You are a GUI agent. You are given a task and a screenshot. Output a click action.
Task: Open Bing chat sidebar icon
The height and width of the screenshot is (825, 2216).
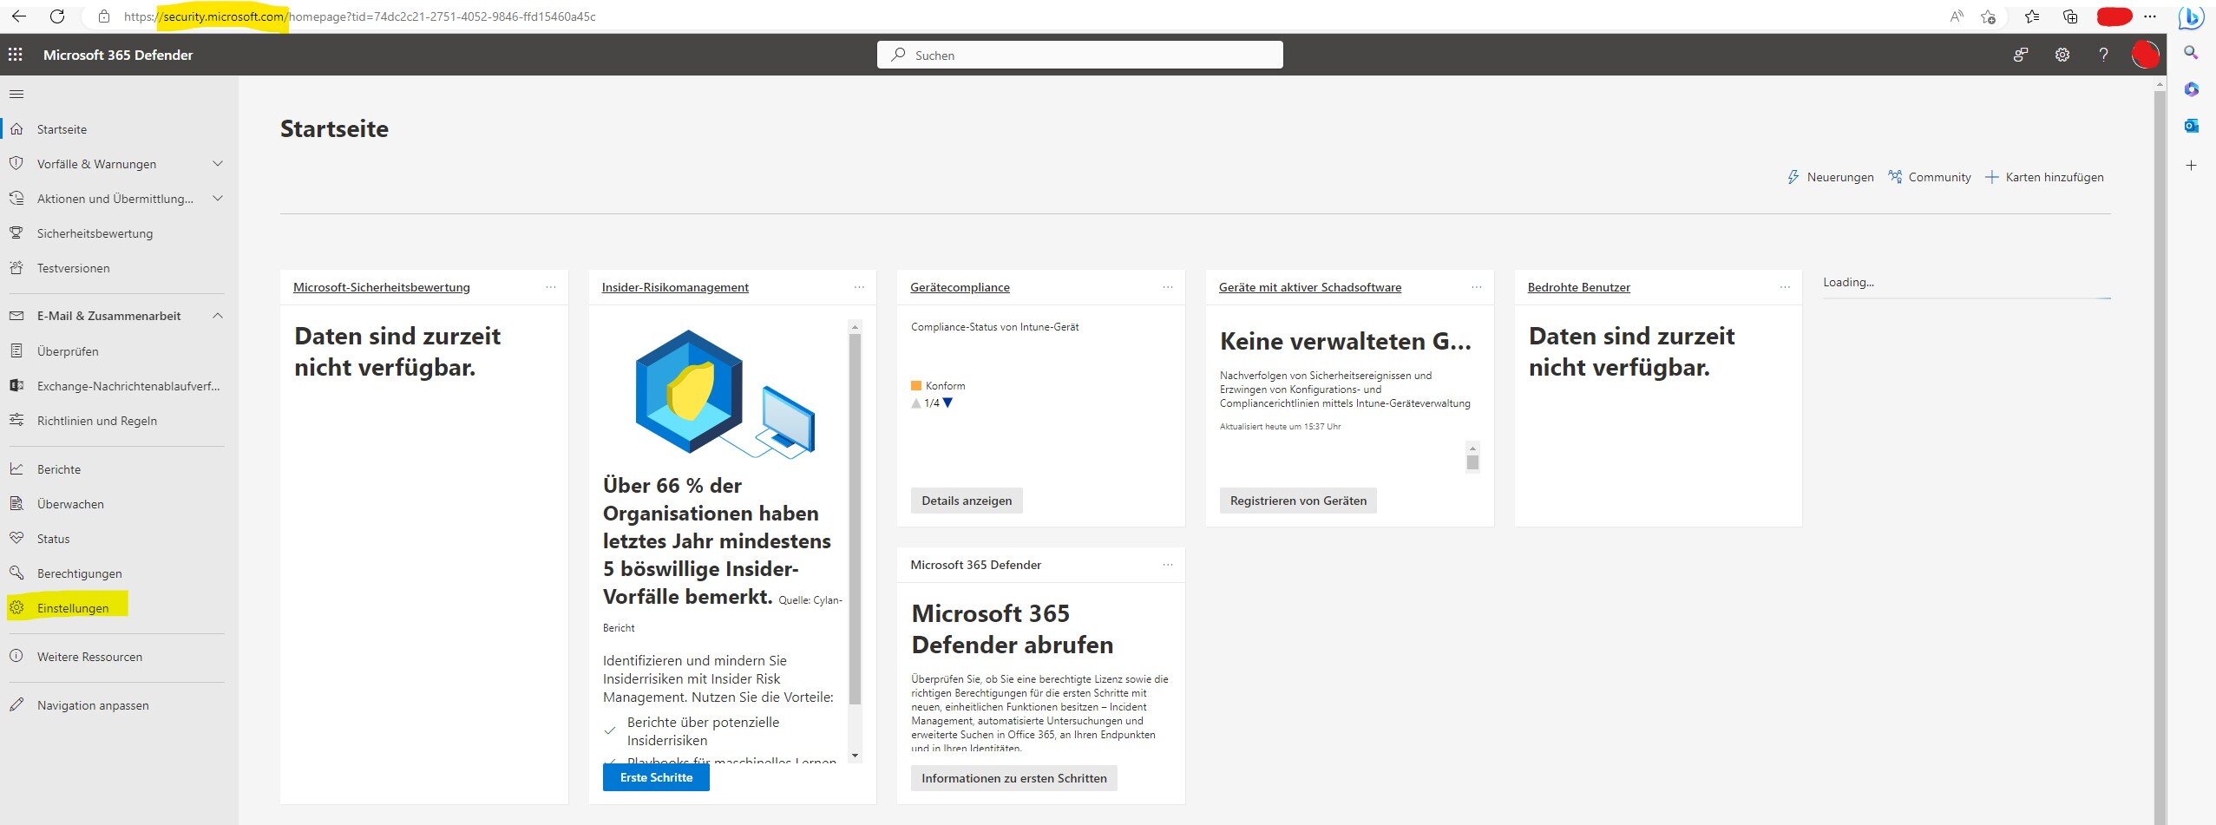coord(2192,16)
